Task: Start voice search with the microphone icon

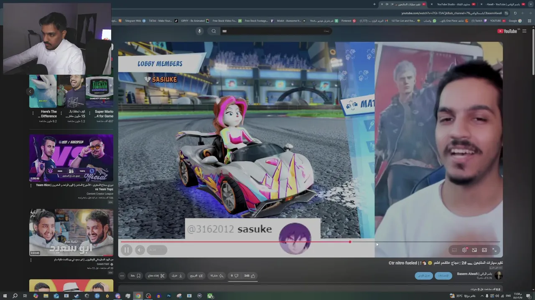Action: click(199, 31)
